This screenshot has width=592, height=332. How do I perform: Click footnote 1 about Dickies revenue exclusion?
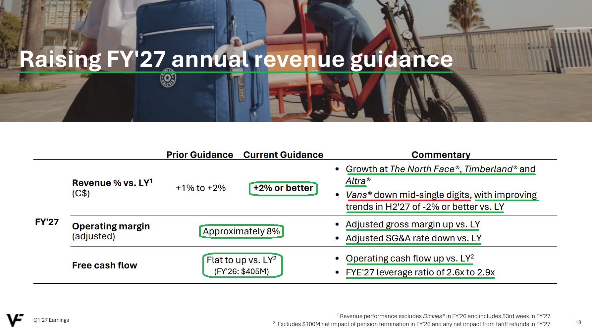click(444, 316)
